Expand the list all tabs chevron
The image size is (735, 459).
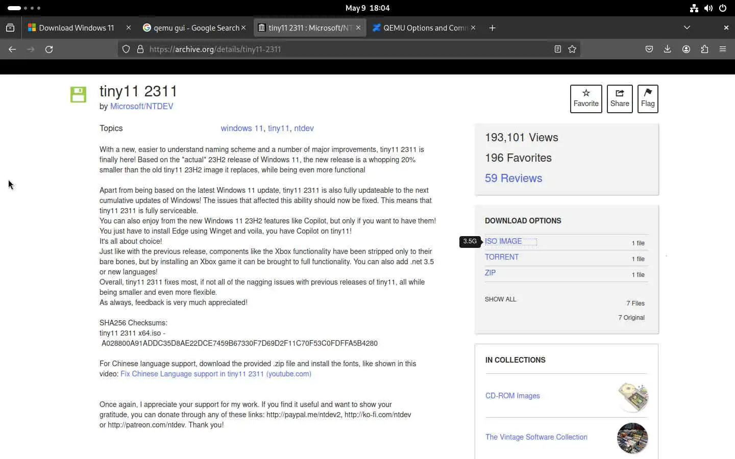[x=687, y=28]
